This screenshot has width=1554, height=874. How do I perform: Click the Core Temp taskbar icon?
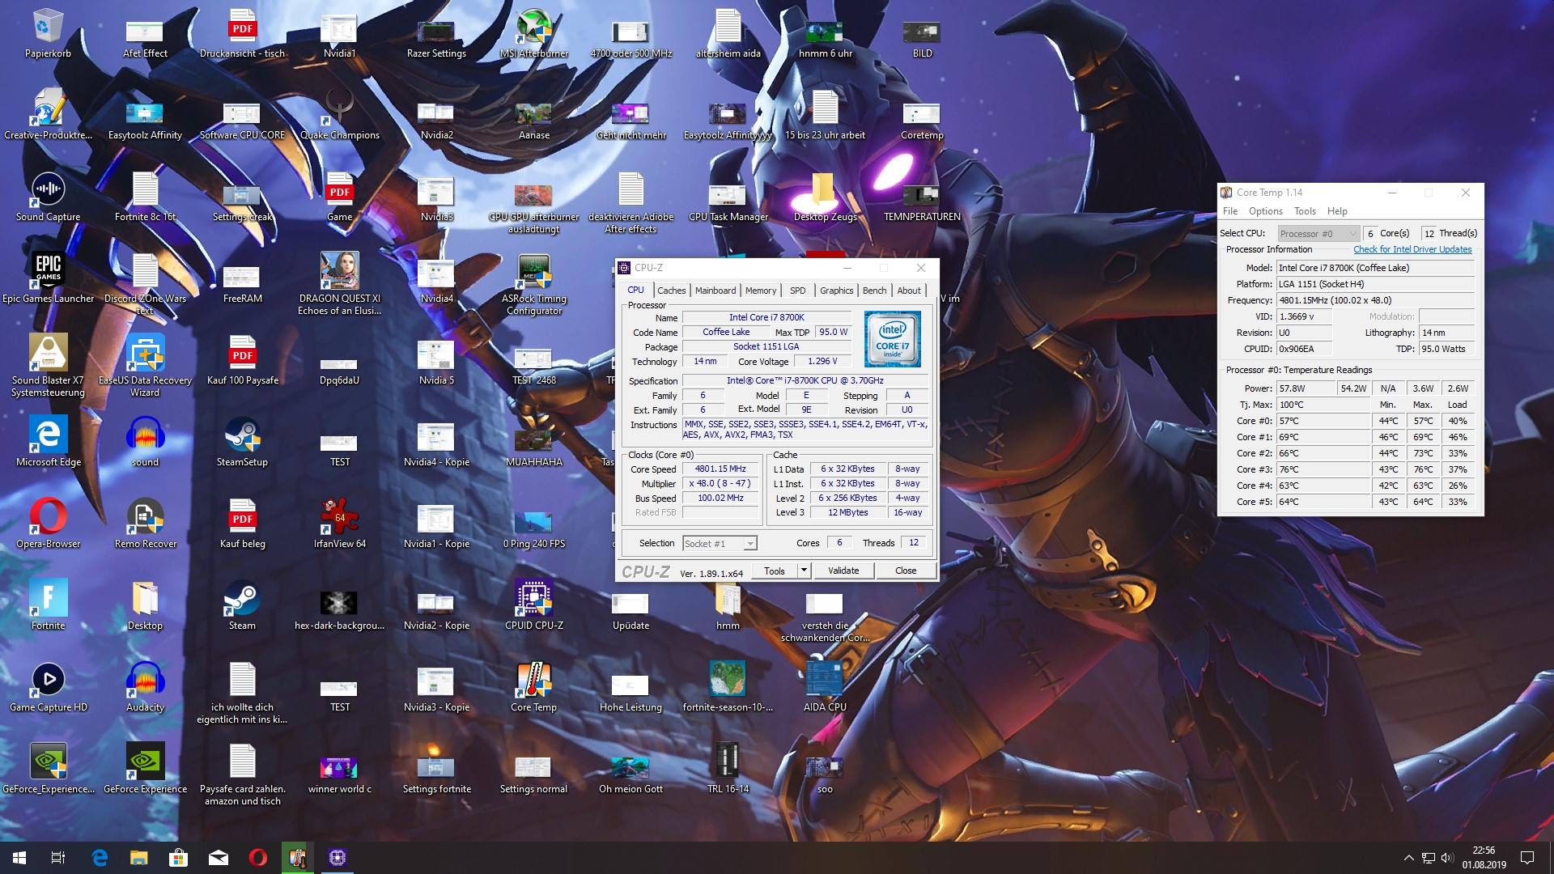(x=297, y=857)
